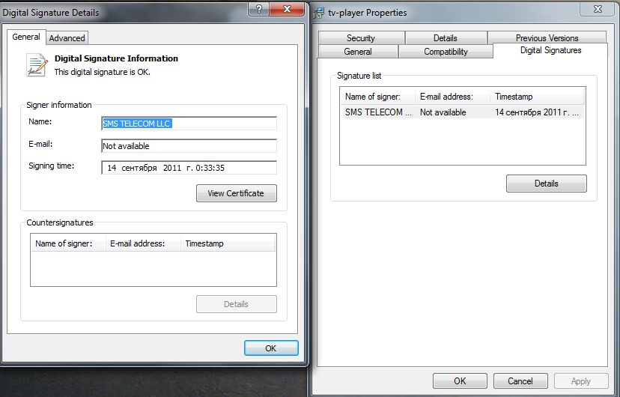
Task: Click Name of signer header in Countersignatures
Action: click(68, 243)
